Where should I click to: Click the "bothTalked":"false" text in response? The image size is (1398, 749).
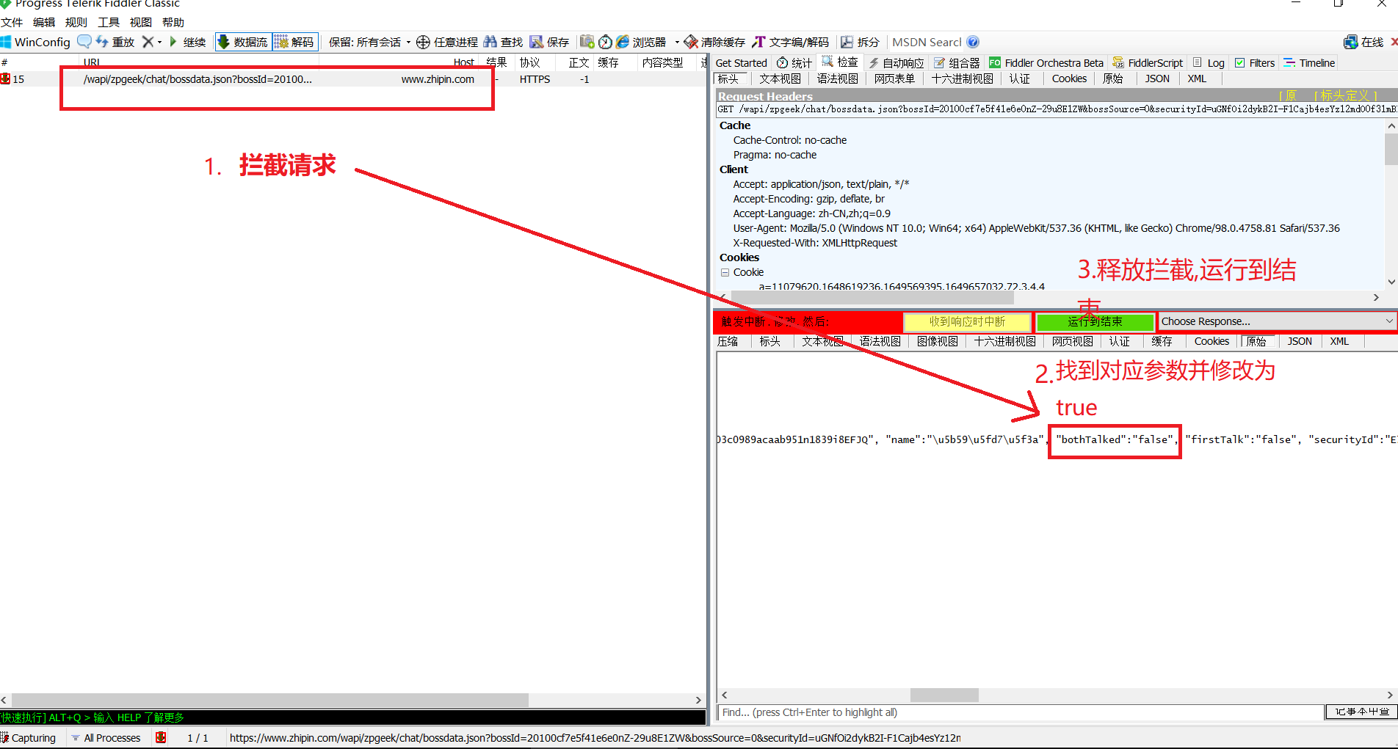click(1115, 439)
